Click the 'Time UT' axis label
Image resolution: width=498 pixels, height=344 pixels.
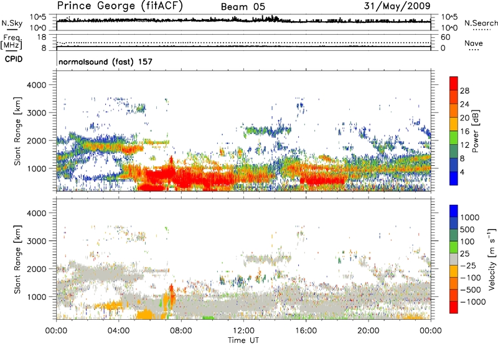[243, 340]
